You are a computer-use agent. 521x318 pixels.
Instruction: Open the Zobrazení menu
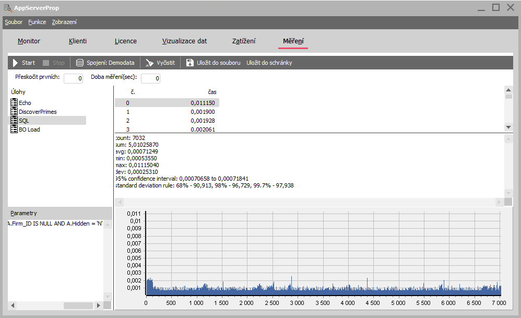(x=64, y=22)
